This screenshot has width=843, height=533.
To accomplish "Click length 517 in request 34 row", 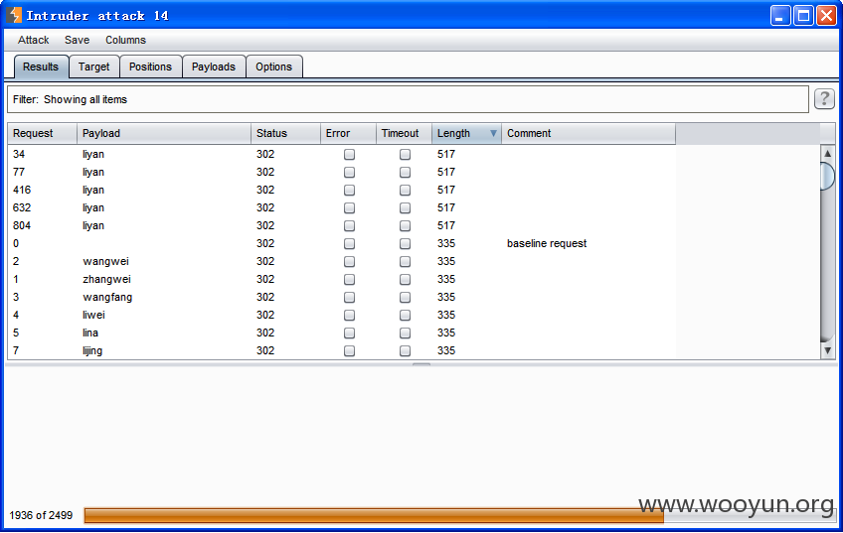I will [446, 154].
